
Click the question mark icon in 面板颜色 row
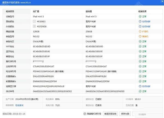click(x=140, y=21)
